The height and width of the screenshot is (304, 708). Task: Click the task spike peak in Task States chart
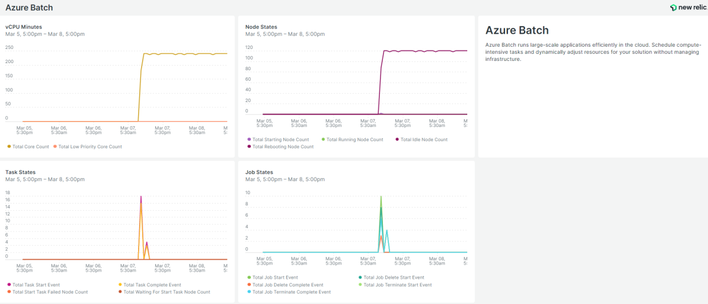click(141, 197)
